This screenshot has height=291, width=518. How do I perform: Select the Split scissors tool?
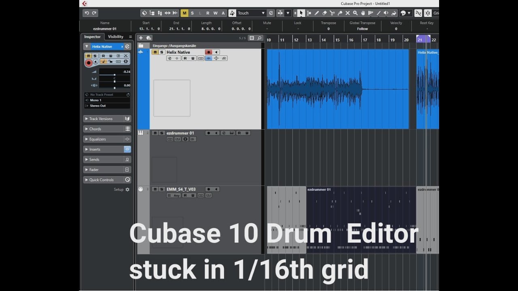pos(332,13)
